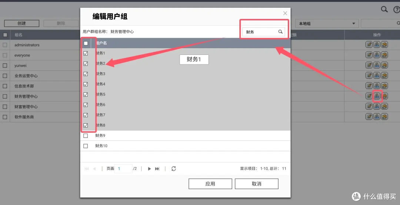Click the search field right of 本地组

380,23
